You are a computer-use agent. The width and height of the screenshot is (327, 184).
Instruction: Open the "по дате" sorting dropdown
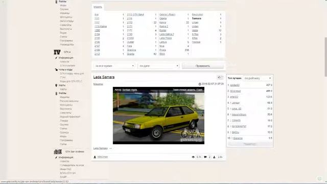158,66
